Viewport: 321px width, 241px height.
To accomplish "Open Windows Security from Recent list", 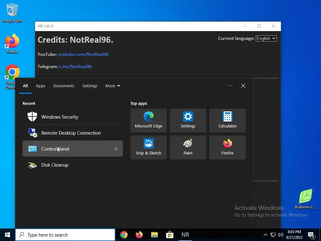I will 72,117.
